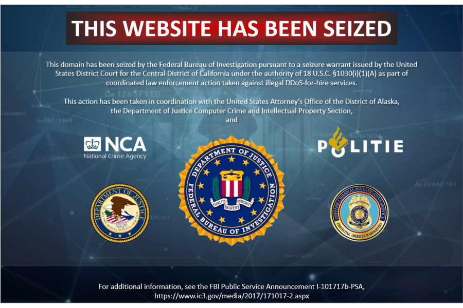Click the golden flame above Politie
The width and height of the screenshot is (463, 308).
pyautogui.click(x=339, y=140)
